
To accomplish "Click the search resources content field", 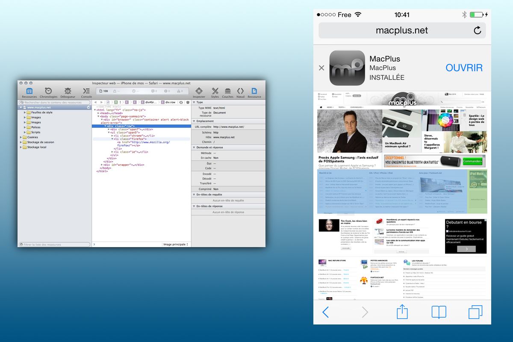I will coord(55,103).
